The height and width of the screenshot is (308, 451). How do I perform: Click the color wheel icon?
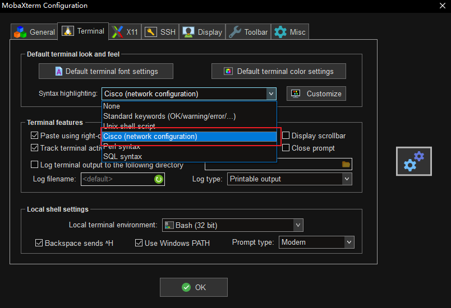click(228, 71)
